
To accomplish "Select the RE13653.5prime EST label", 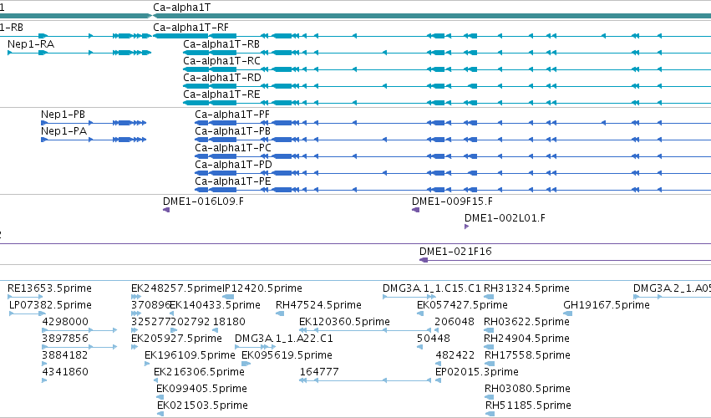I will (x=49, y=288).
